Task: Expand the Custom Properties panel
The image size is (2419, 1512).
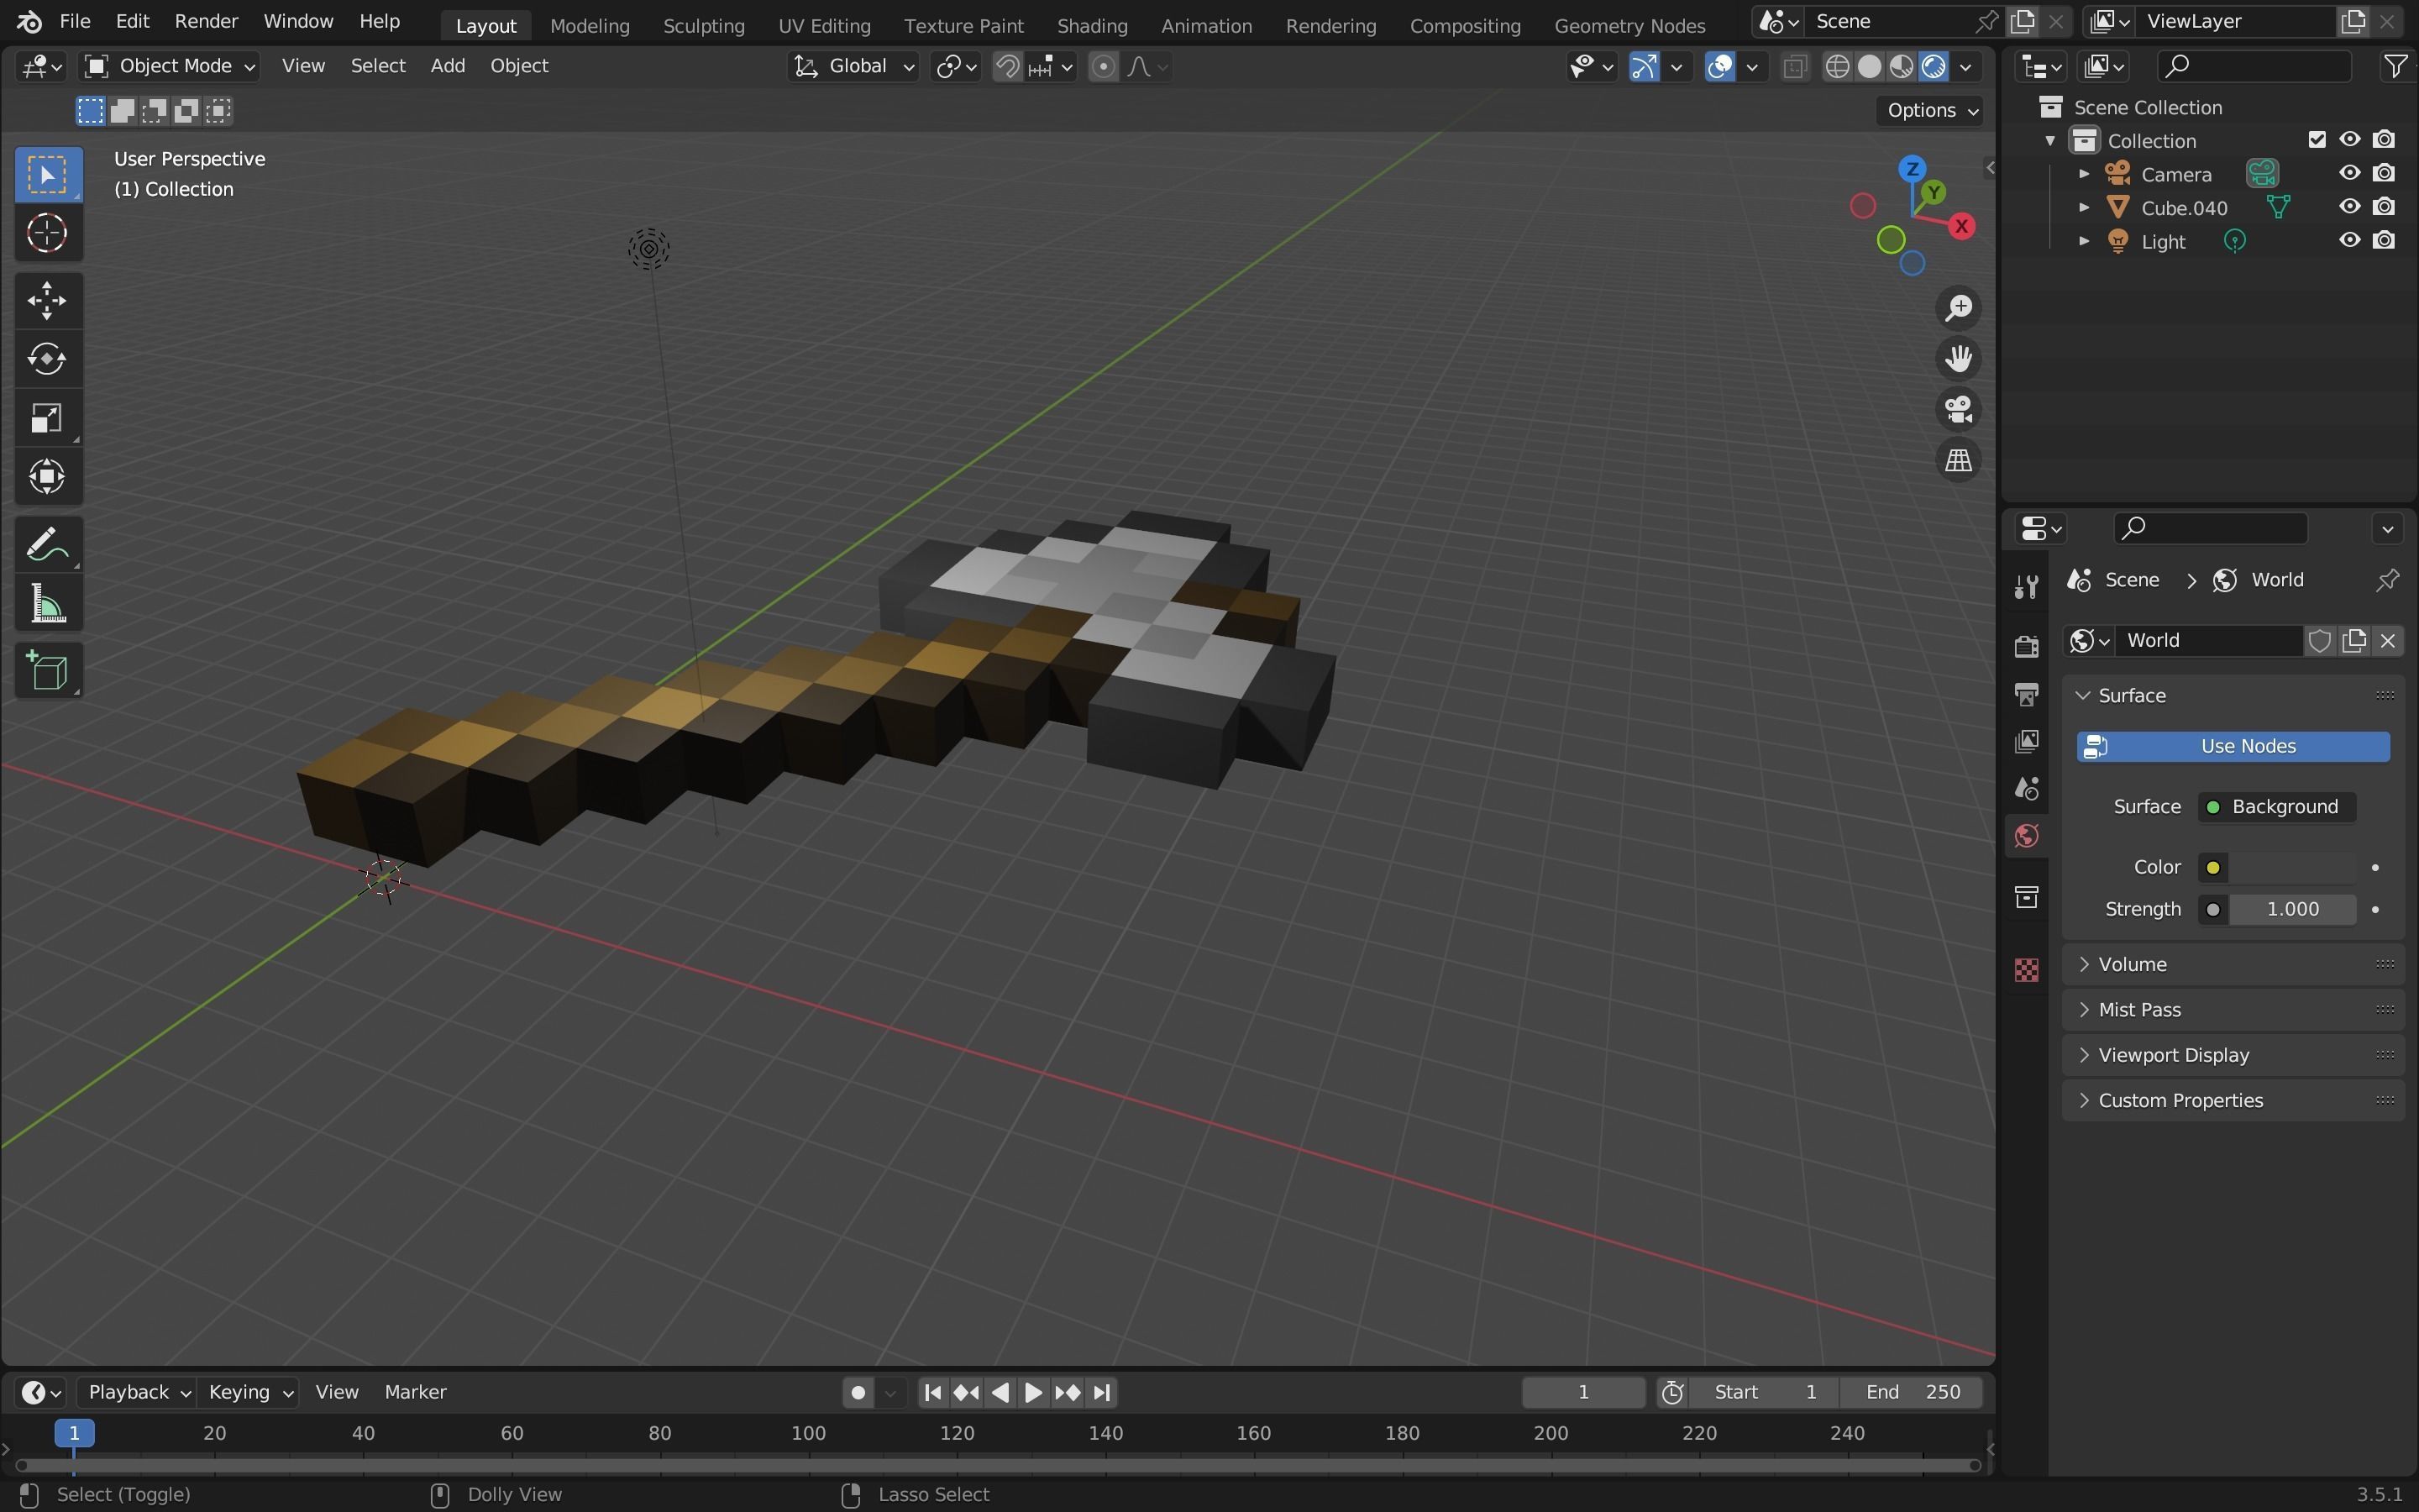Action: tap(2233, 1100)
